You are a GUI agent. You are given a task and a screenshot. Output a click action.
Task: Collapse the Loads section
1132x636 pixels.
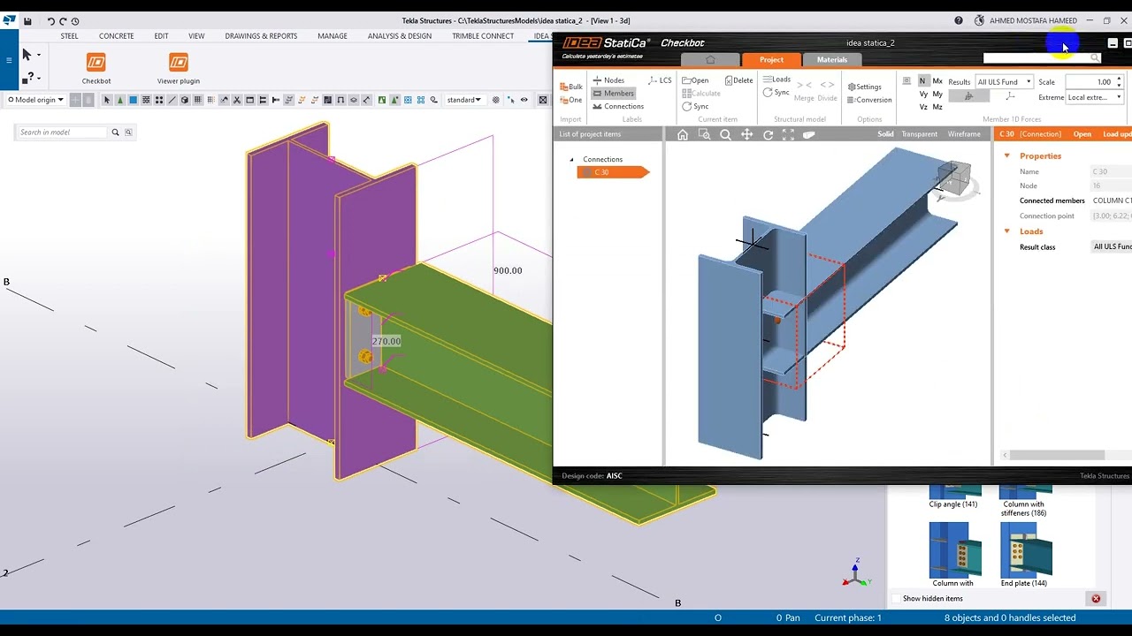(x=1006, y=231)
